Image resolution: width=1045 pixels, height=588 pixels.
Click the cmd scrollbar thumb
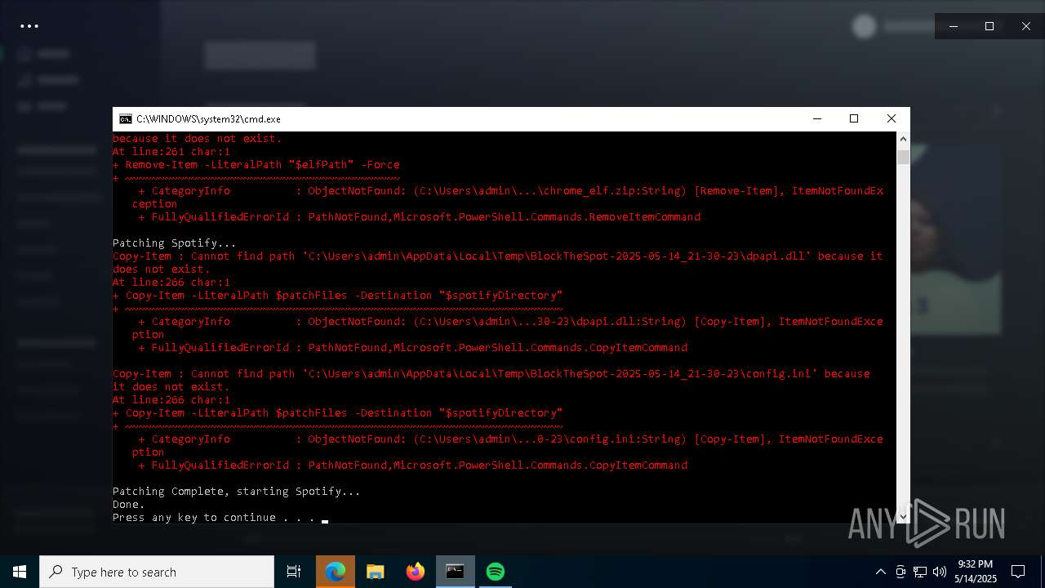pos(903,157)
